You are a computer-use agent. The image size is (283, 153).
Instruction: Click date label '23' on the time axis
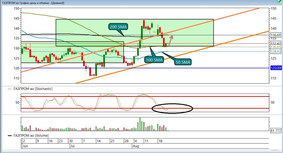tap(61, 141)
